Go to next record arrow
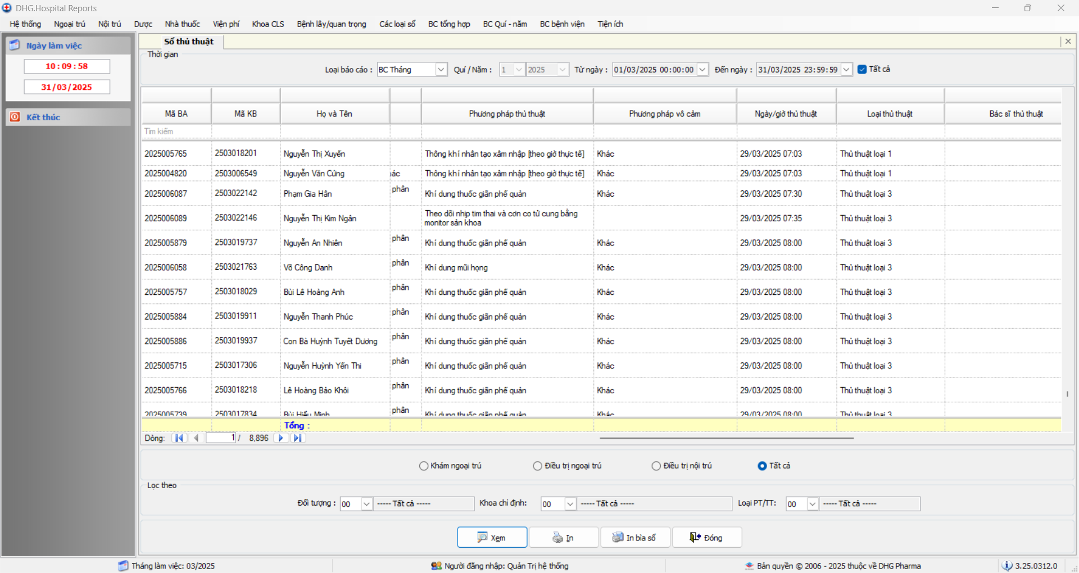The height and width of the screenshot is (573, 1079). pyautogui.click(x=281, y=438)
